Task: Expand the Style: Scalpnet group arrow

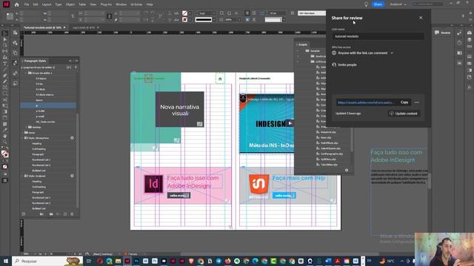Action: click(x=23, y=176)
